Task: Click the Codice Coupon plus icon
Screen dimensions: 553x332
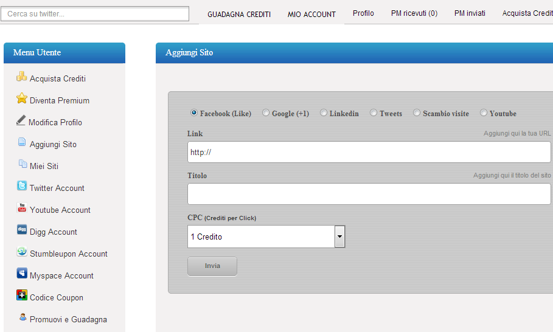Action: point(22,295)
